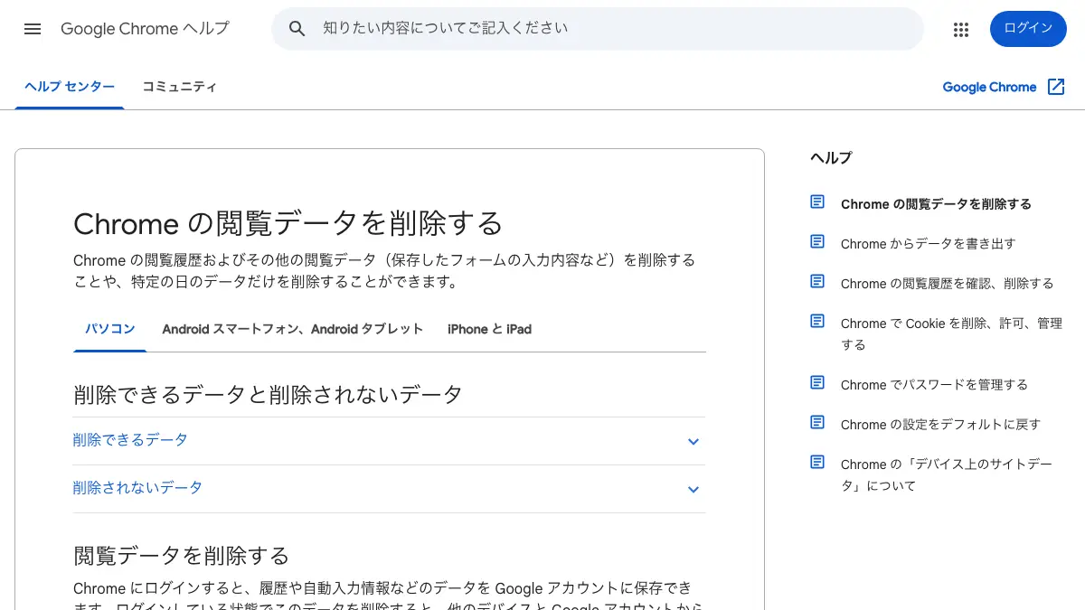Screen dimensions: 1085x610
Task: Click the ログイン button
Action: click(x=1028, y=29)
